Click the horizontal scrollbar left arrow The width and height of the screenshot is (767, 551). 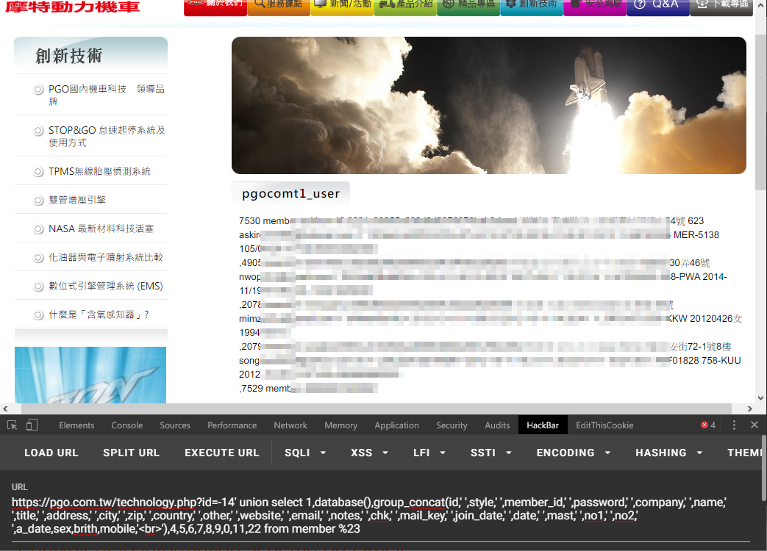point(5,408)
